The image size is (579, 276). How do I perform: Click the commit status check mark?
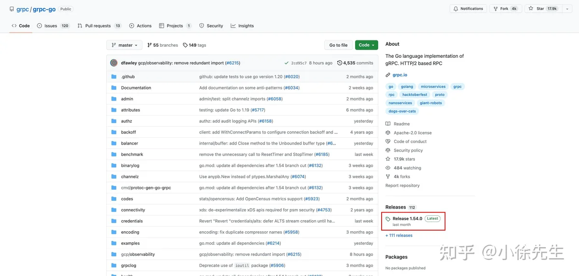pyautogui.click(x=287, y=63)
